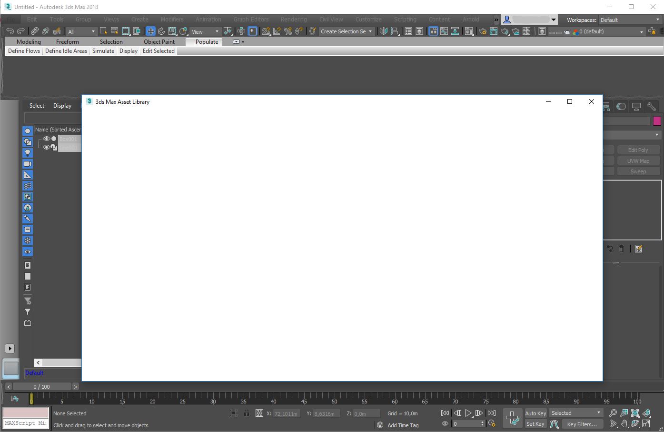
Task: Open the Render Setup icon
Action: point(482,31)
